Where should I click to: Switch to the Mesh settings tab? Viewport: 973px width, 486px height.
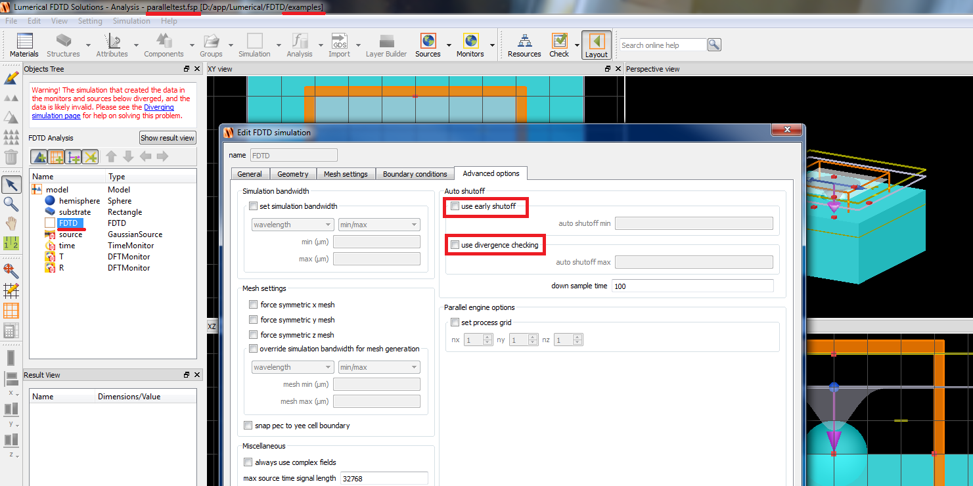(x=346, y=174)
